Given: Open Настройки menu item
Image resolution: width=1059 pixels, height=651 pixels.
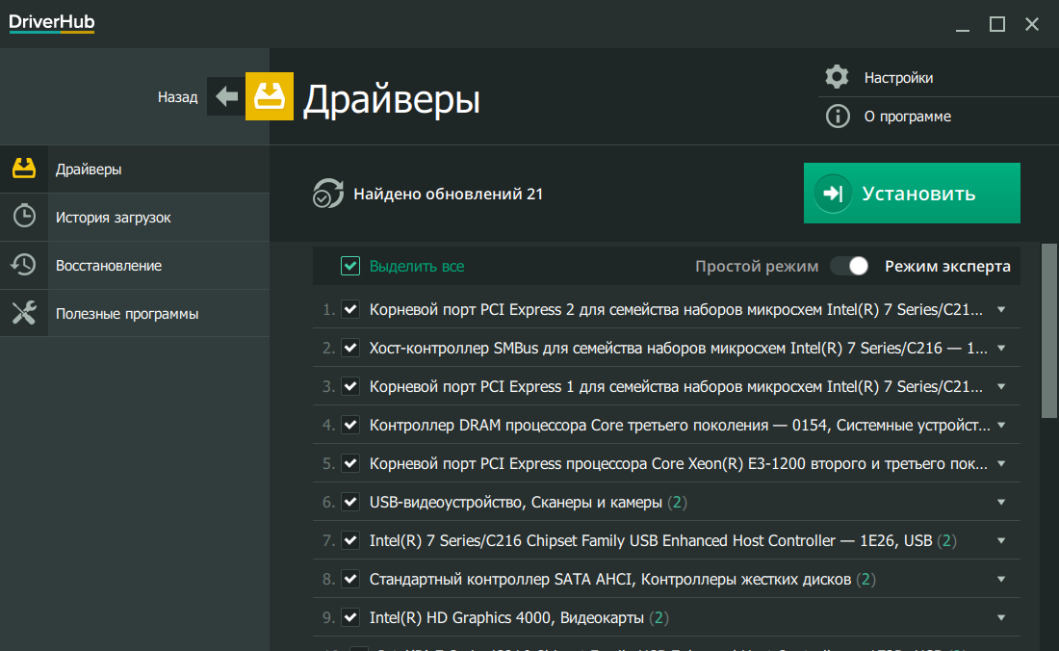Looking at the screenshot, I should click(x=898, y=78).
